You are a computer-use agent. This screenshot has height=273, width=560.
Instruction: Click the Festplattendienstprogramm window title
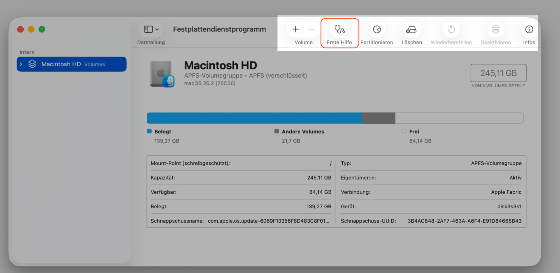219,29
